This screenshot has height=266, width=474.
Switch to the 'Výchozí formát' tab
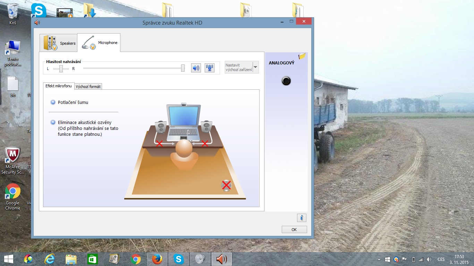pos(88,87)
